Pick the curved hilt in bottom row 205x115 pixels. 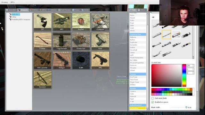pos(157,54)
